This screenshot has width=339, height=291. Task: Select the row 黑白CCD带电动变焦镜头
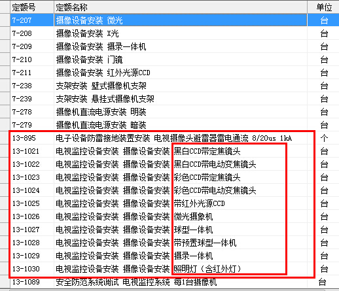point(181,164)
